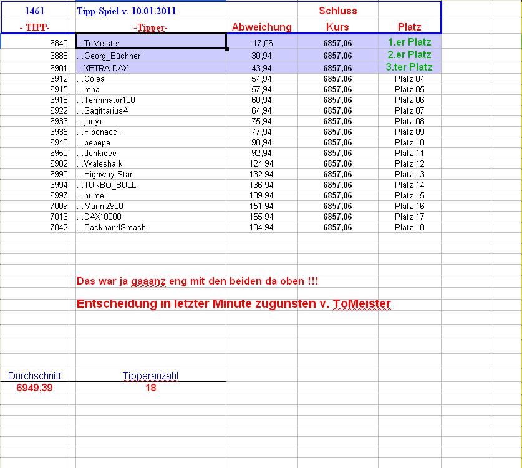Select the ...bümei cell

pyautogui.click(x=151, y=196)
